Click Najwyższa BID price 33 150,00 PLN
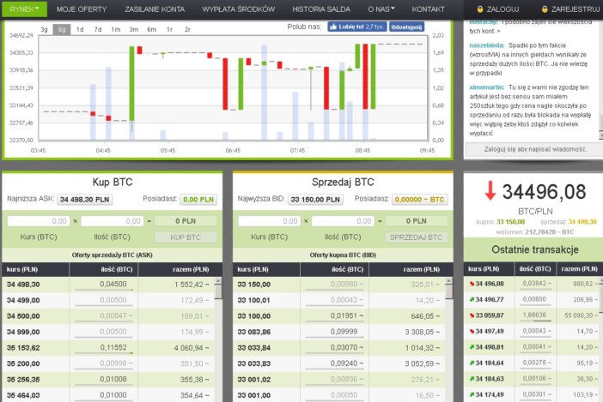 tap(315, 200)
